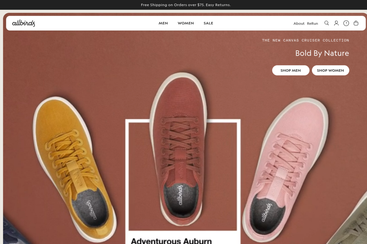Click the Adventurous Auburn caption
The width and height of the screenshot is (367, 244).
171,241
